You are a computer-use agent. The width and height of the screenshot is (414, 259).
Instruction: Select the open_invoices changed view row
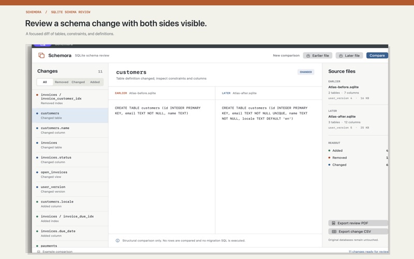[70, 175]
